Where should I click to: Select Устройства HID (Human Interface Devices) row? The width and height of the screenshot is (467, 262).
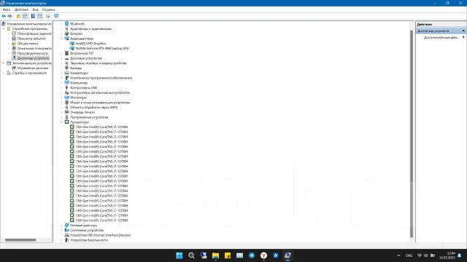100,235
